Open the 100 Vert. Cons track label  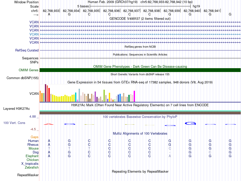(14, 123)
